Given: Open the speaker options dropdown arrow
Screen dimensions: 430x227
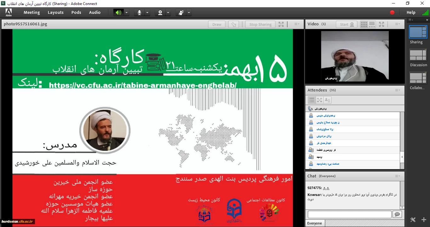Looking at the screenshot, I should [x=126, y=13].
